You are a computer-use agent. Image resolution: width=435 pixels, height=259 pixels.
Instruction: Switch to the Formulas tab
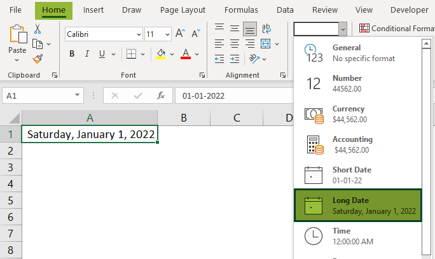point(241,10)
